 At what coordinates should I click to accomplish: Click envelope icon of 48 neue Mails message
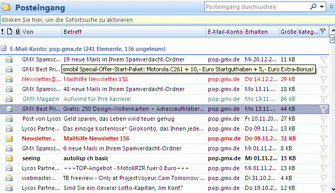pyautogui.click(x=9, y=89)
